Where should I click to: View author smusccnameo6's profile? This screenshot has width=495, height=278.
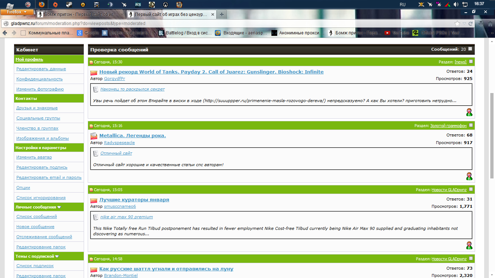pos(120,206)
